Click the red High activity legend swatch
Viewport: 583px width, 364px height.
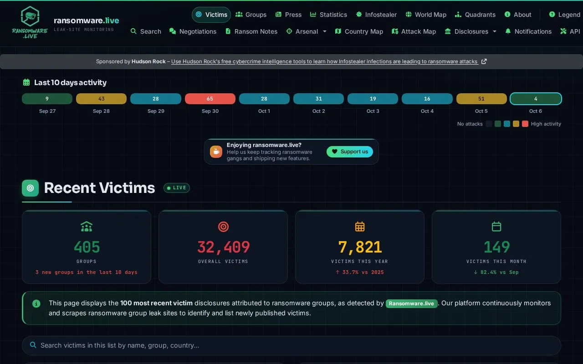525,124
